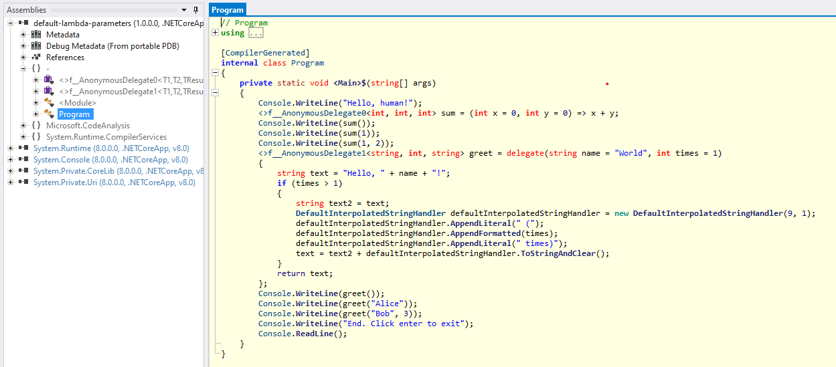Screen dimensions: 836x367
Task: Expand the System.Runtime assembly node
Action: pos(11,148)
